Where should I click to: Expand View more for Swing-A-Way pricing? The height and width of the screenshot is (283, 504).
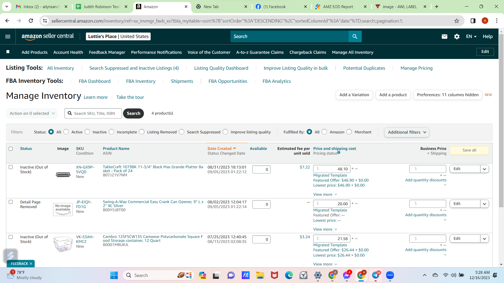(x=325, y=229)
